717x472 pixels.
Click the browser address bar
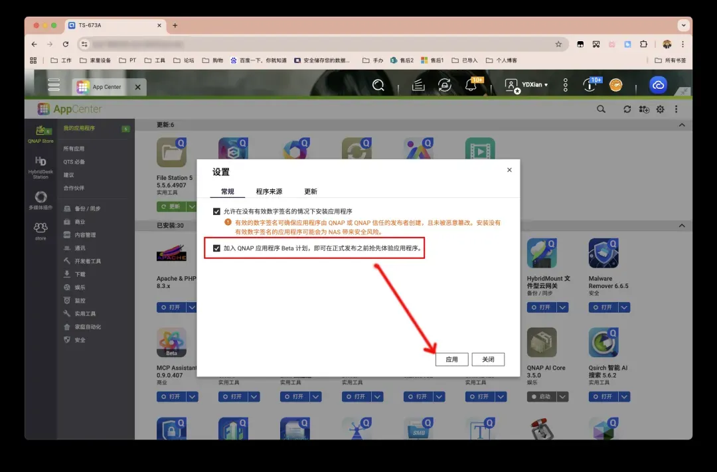click(319, 44)
